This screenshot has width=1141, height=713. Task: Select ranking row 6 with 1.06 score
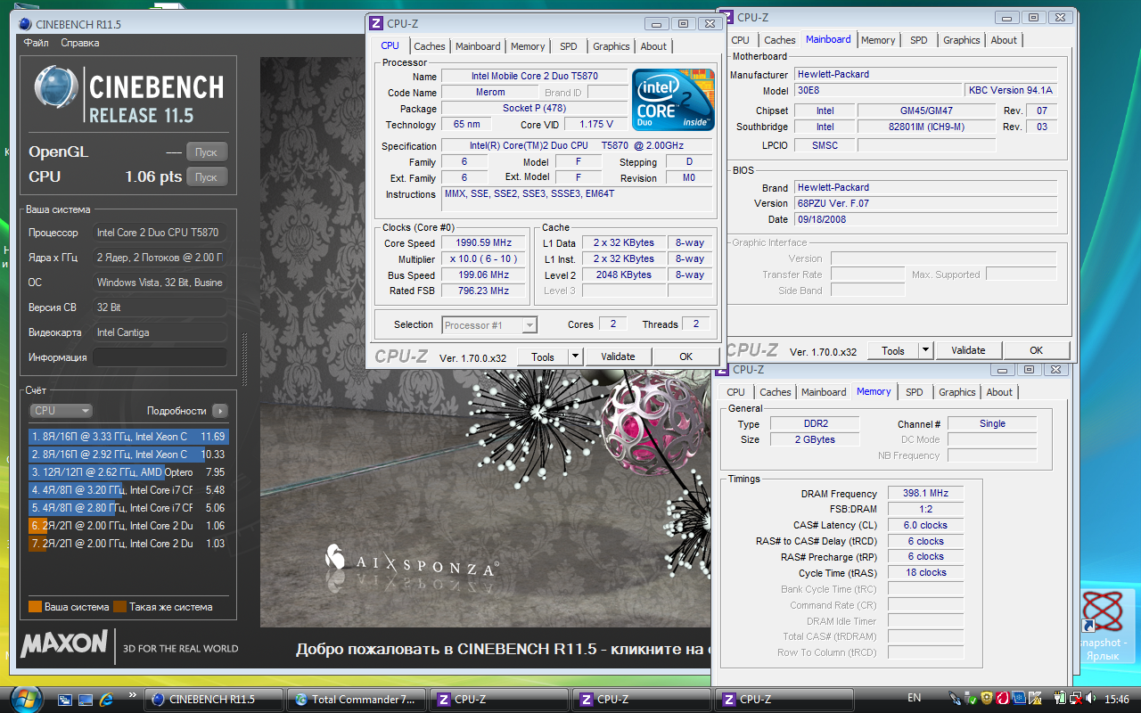tap(128, 526)
